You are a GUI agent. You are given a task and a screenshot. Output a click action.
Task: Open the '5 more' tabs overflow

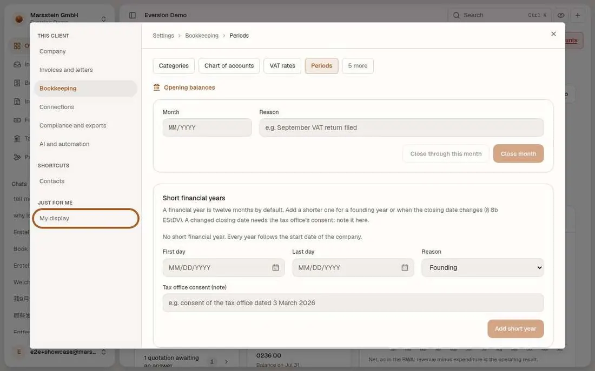[358, 65]
